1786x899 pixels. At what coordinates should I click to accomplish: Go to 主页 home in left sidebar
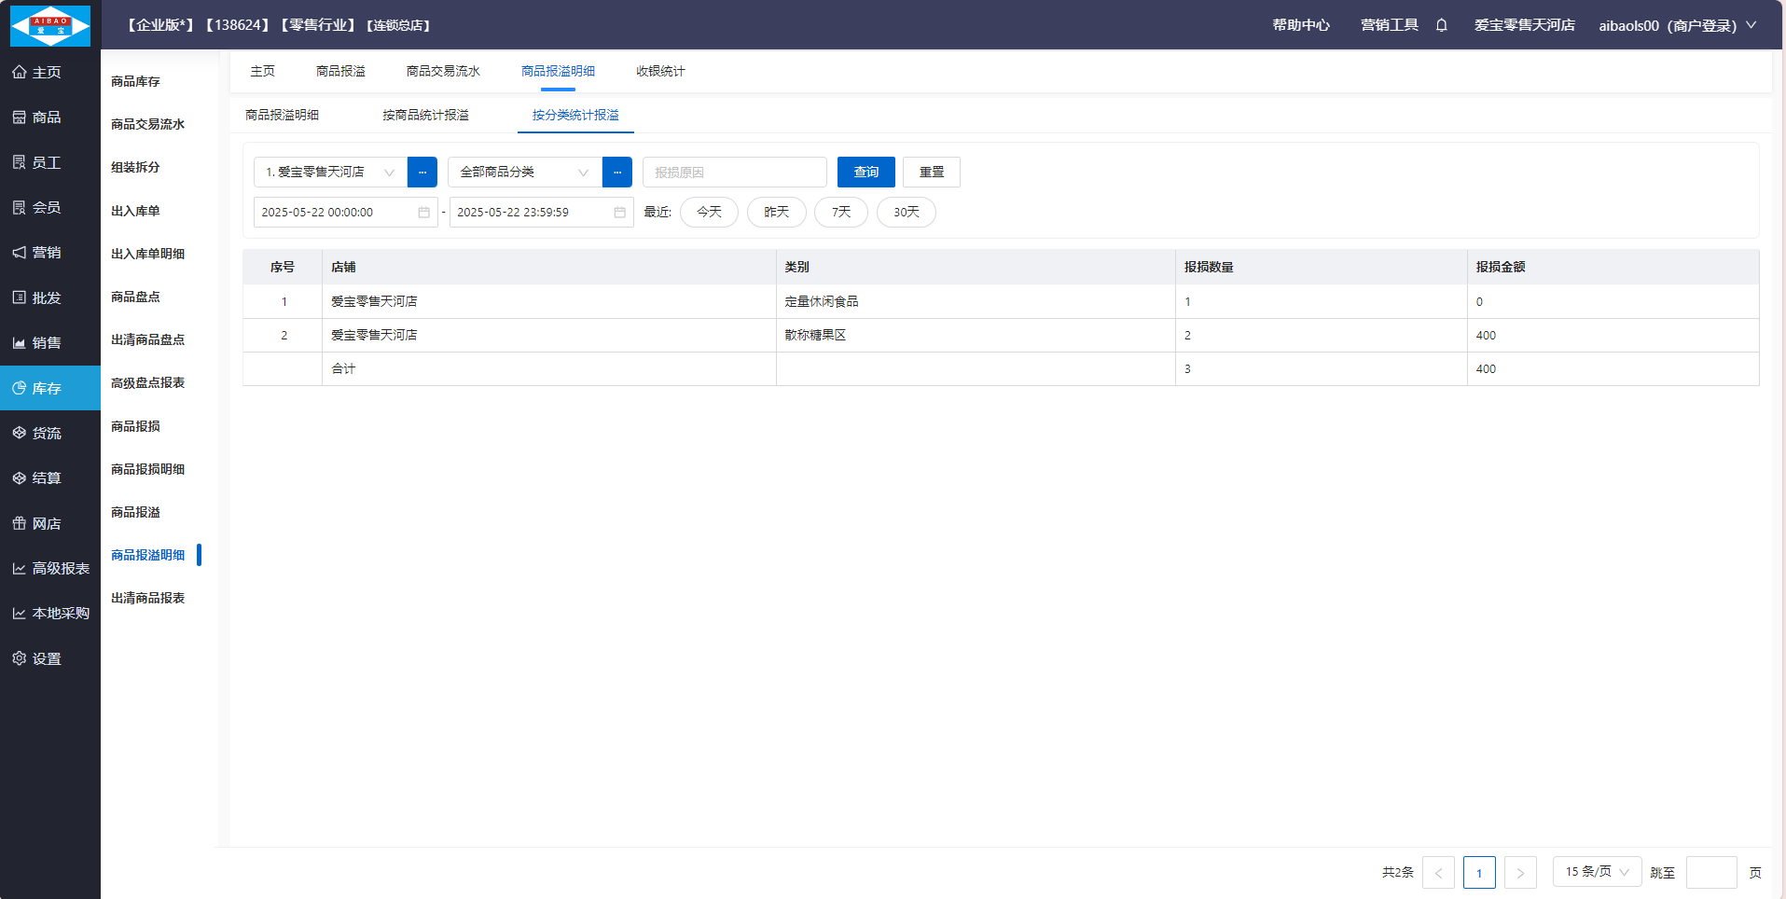click(x=47, y=73)
